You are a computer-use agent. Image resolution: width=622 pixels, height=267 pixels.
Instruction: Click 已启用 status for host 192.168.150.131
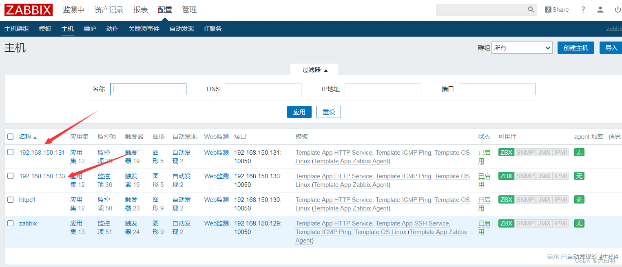(484, 157)
